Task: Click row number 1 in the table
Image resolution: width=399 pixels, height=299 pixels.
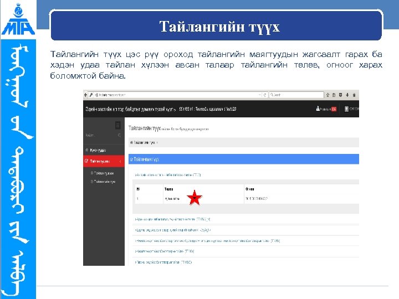Action: (137, 199)
